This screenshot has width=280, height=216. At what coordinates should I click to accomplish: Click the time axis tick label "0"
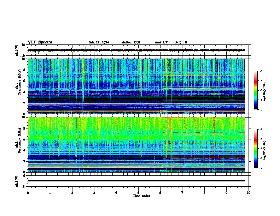28,193
